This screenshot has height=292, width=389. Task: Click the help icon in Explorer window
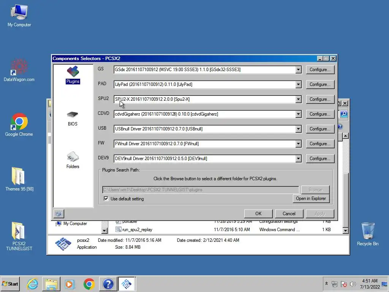pos(340,127)
